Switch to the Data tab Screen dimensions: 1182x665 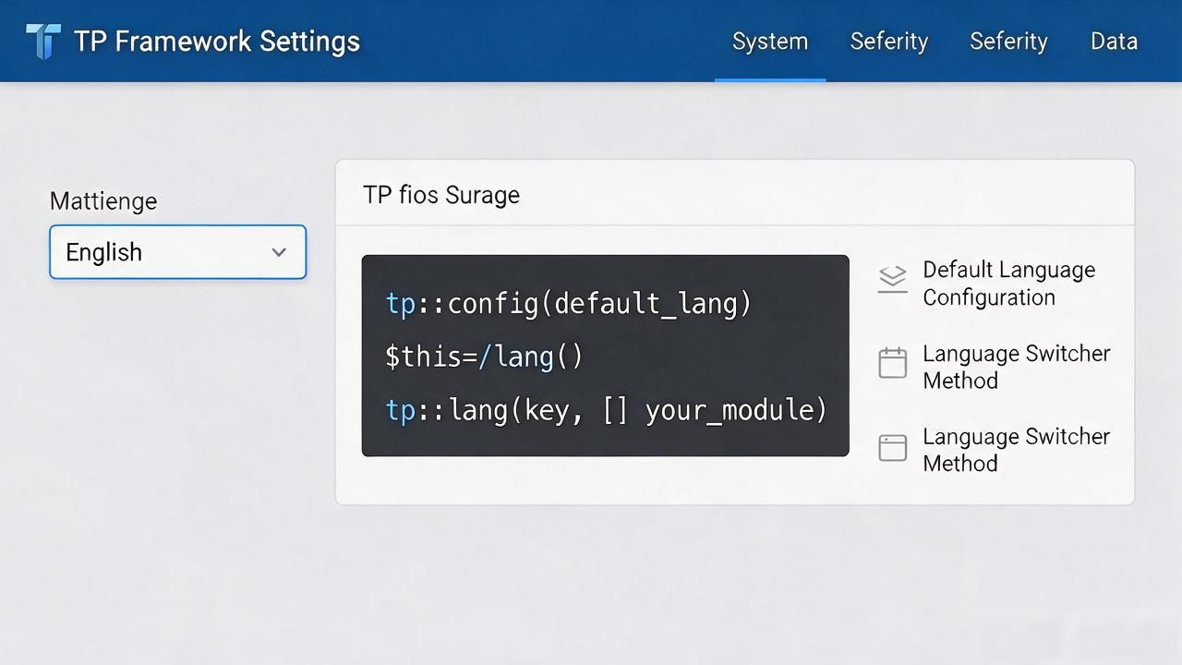click(1114, 41)
